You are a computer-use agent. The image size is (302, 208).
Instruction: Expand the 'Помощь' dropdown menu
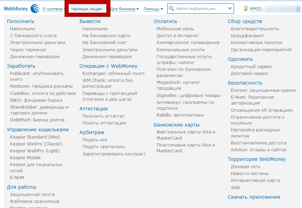tap(153, 9)
